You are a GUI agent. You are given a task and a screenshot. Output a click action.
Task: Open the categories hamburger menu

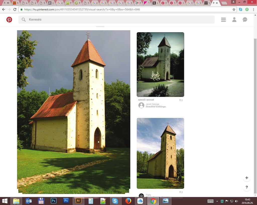pos(223,20)
